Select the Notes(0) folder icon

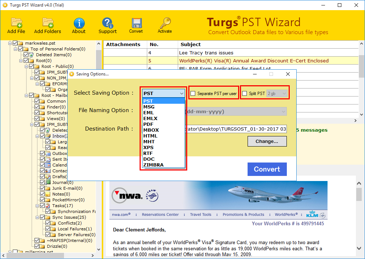[48, 194]
